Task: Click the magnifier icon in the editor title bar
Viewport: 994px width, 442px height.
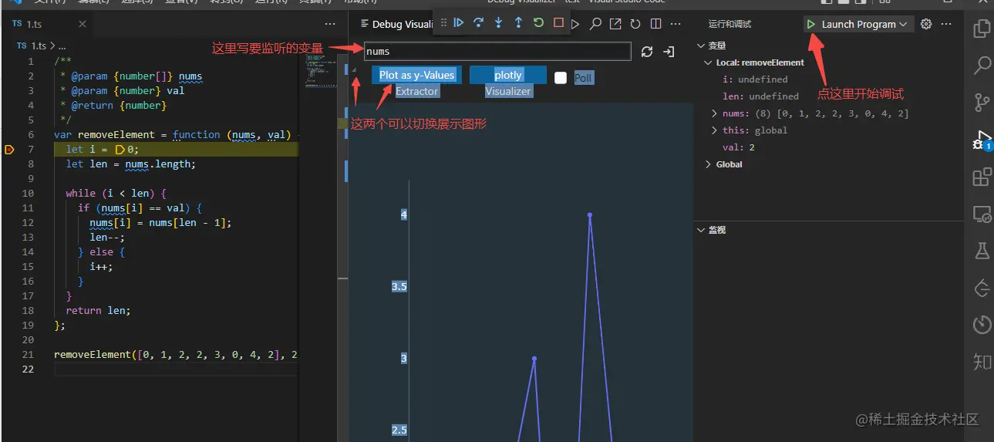Action: tap(595, 24)
